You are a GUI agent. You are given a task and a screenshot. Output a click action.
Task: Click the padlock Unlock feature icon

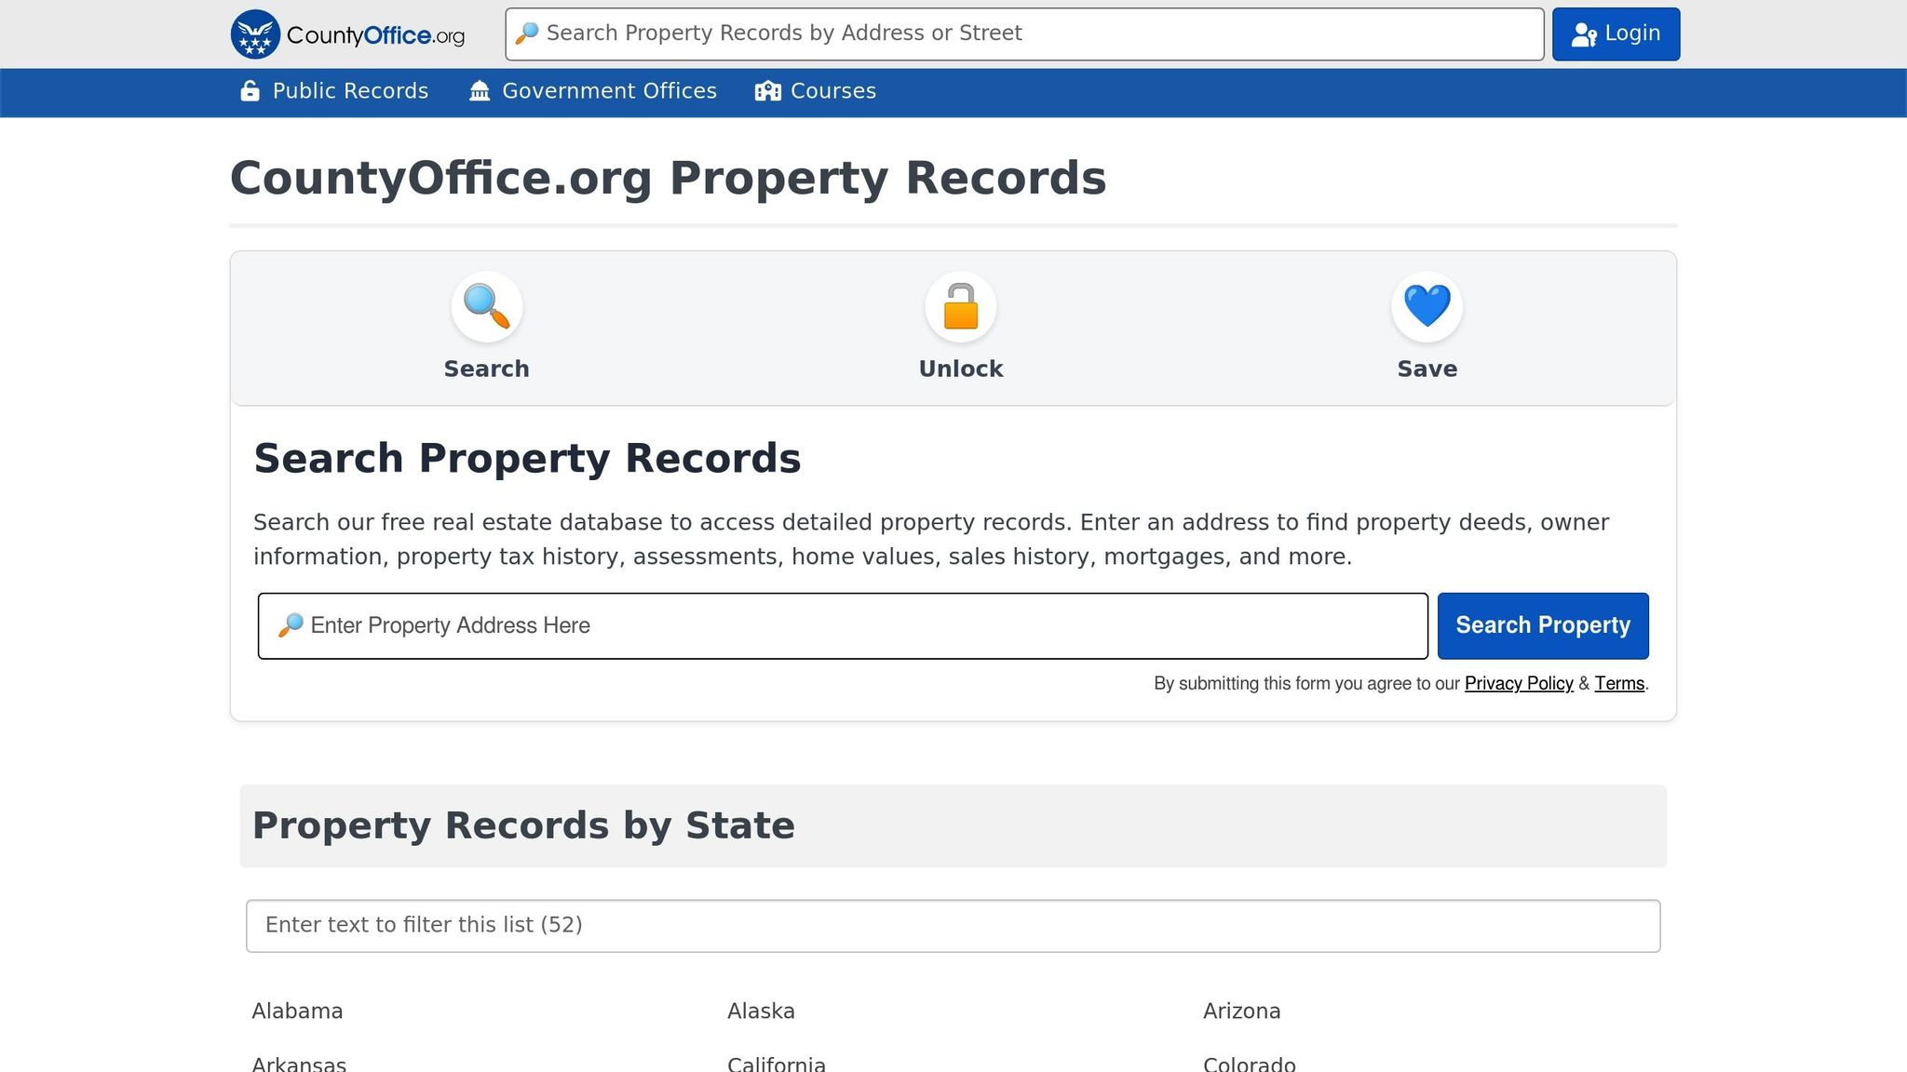tap(960, 307)
